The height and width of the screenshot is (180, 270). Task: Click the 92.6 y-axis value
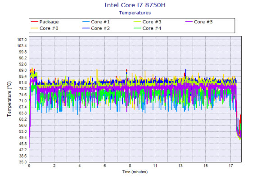[x=22, y=64]
